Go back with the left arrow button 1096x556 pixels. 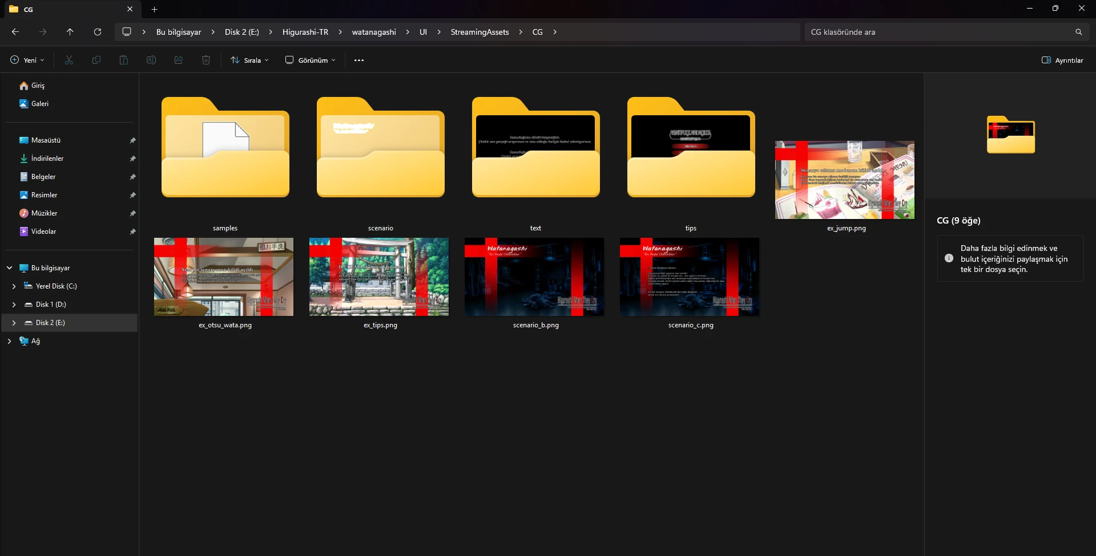click(15, 32)
